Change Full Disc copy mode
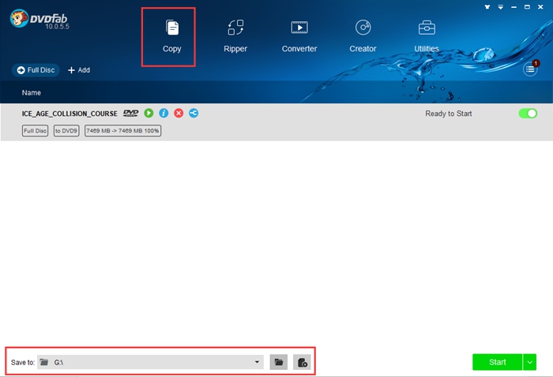The width and height of the screenshot is (553, 377). 36,70
